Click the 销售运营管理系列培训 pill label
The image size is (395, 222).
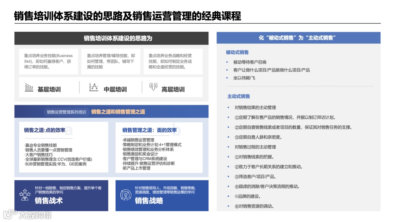[x=67, y=112]
